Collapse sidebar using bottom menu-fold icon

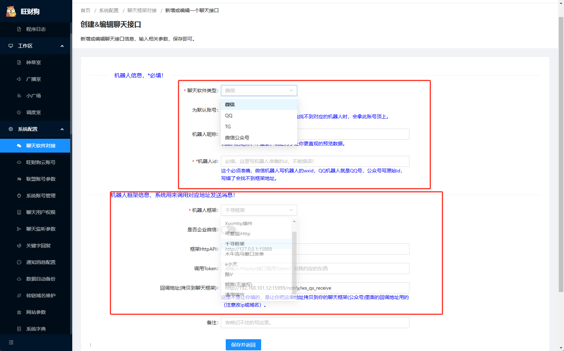(x=11, y=342)
